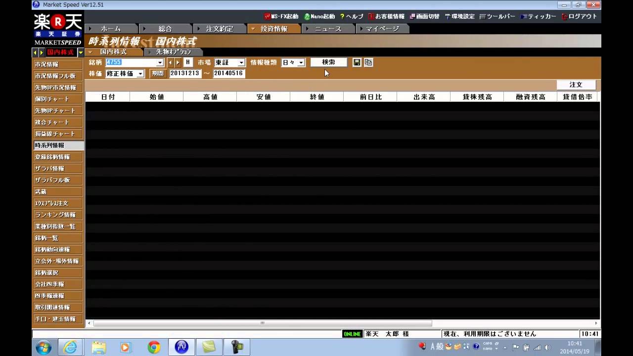Screen dimensions: 633x356
Task: Open 個別チャート in the sidebar
Action: coord(58,99)
